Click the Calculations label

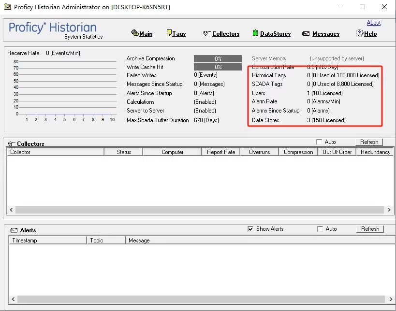click(140, 102)
